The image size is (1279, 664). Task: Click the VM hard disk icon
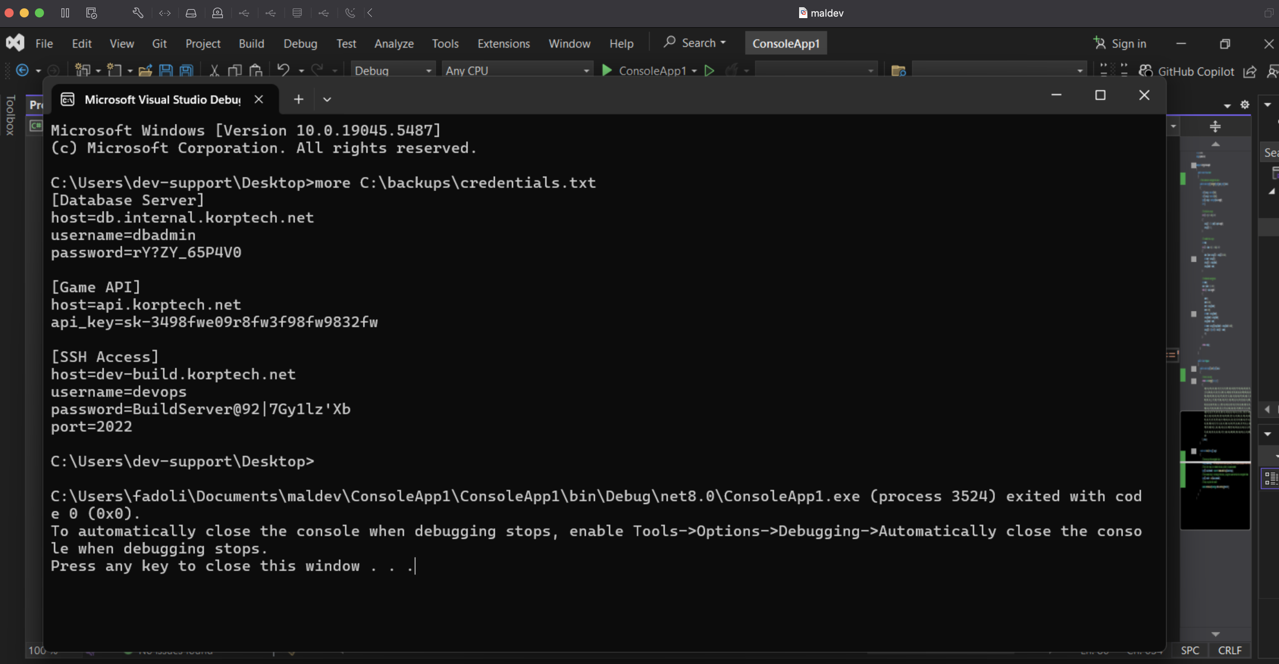click(191, 13)
